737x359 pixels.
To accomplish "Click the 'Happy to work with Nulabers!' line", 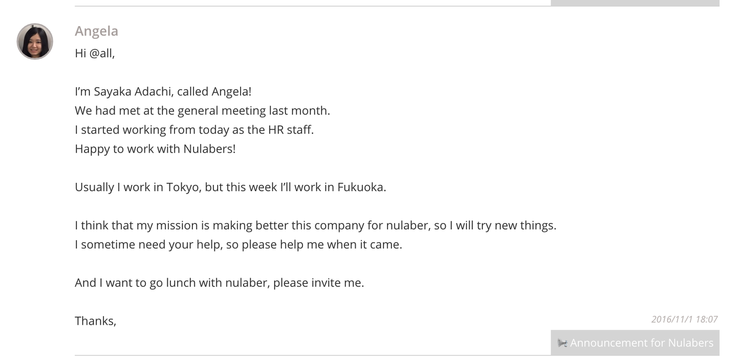I will click(x=155, y=149).
